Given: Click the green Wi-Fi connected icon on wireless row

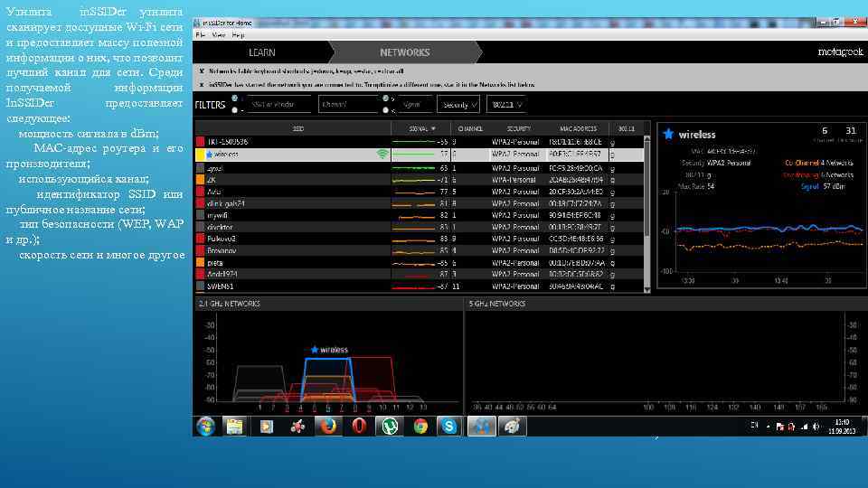Looking at the screenshot, I should 382,155.
